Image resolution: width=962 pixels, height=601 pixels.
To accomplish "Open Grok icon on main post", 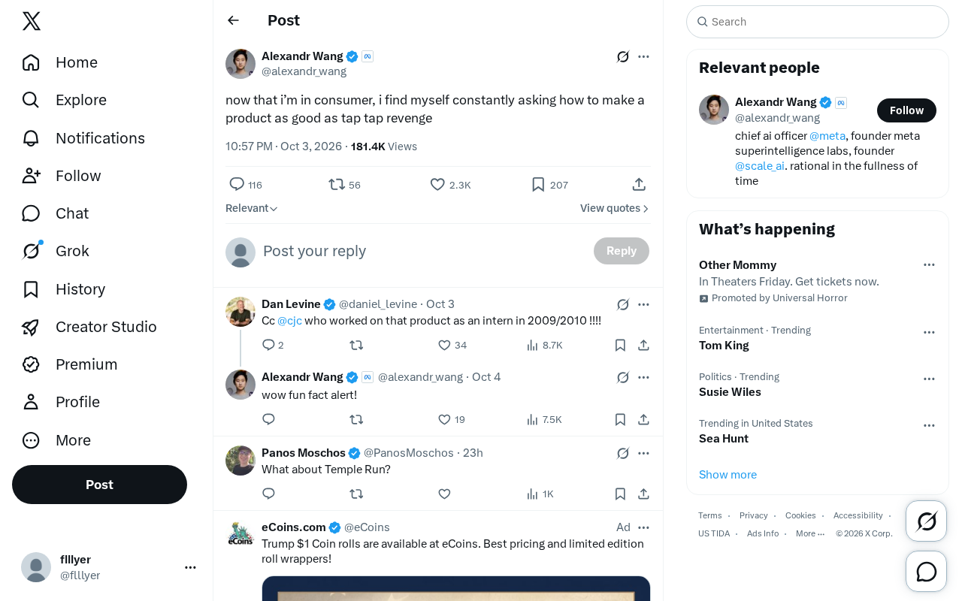I will pos(623,56).
